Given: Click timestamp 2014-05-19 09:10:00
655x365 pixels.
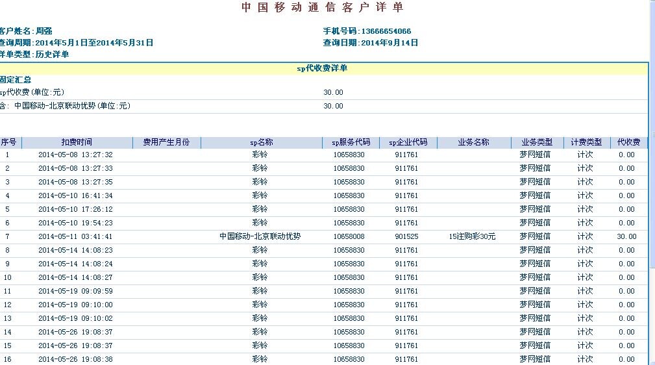Looking at the screenshot, I should tap(75, 305).
